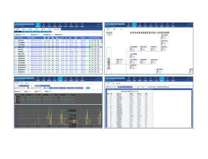Select the highlighted tower icon in the pipe network diagram window
208x159 pixels.
point(134,25)
